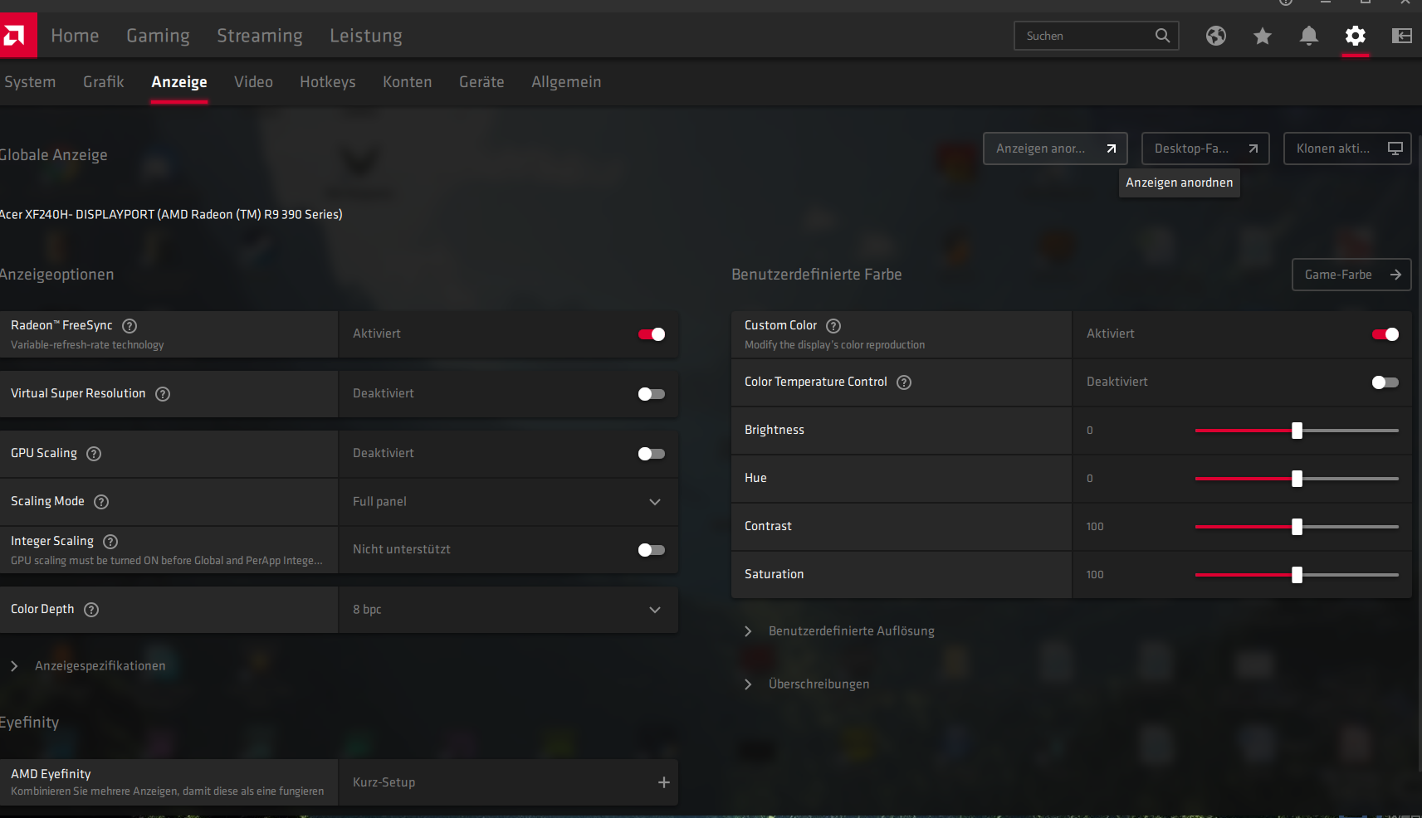Toggle Integer Scaling switch
1422x818 pixels.
tap(652, 550)
